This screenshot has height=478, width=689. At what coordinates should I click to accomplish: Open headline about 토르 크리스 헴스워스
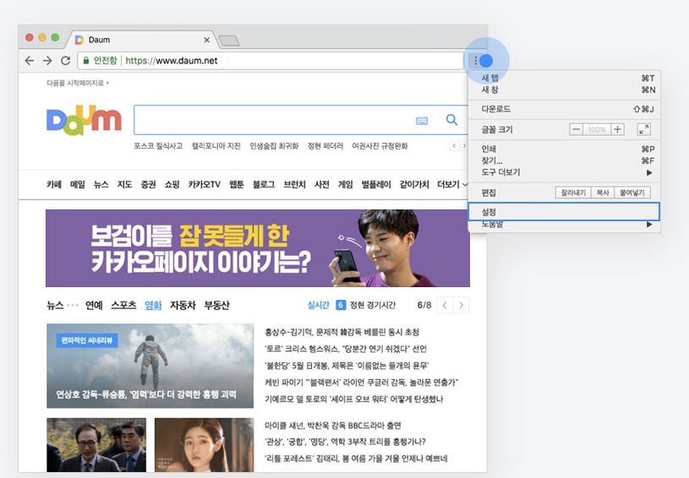[x=346, y=349]
